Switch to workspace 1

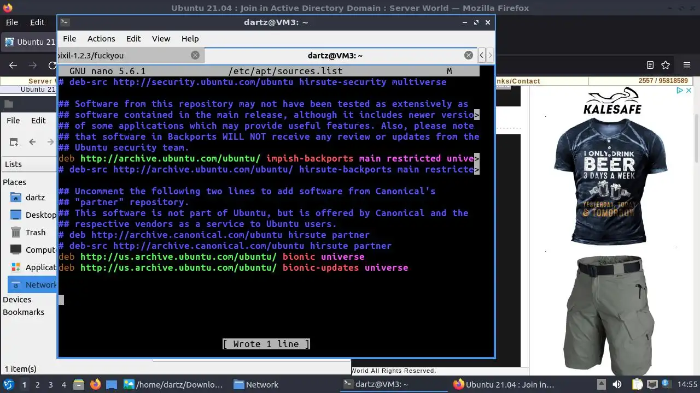(x=24, y=384)
